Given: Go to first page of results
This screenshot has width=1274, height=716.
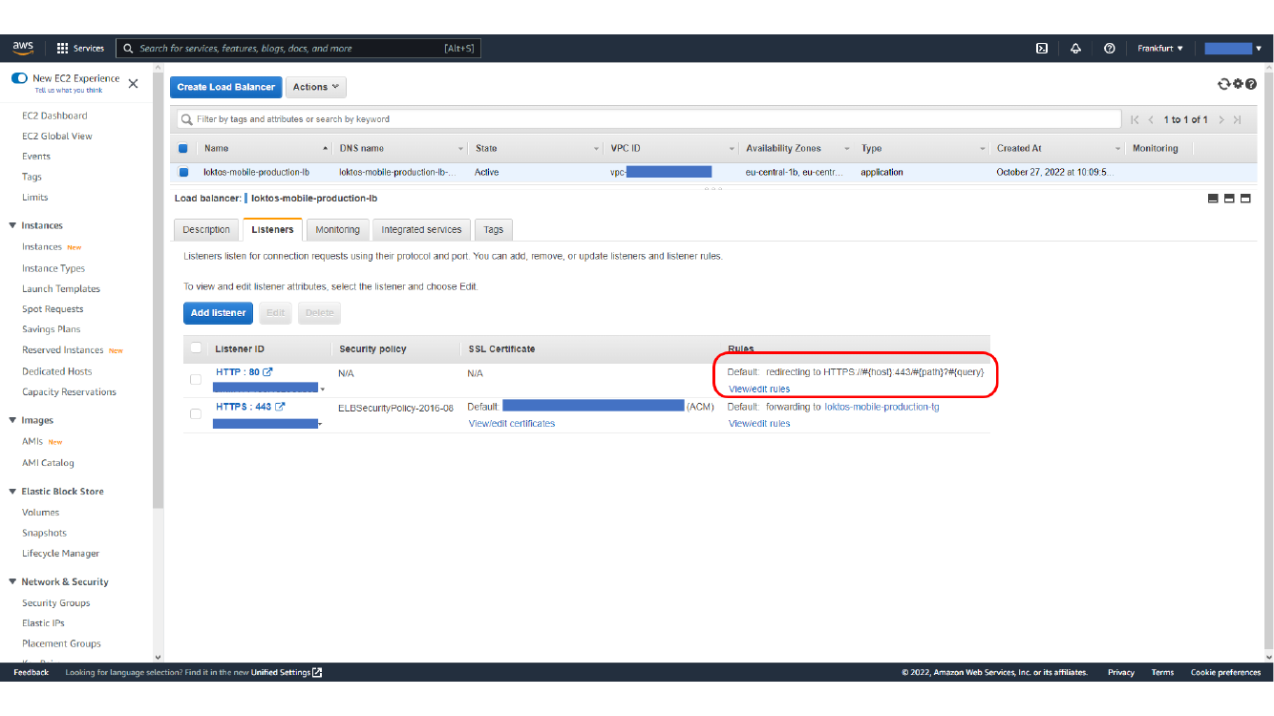Looking at the screenshot, I should click(1135, 120).
